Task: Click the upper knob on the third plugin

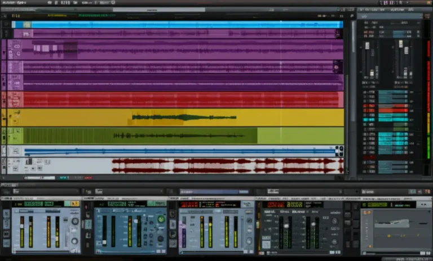Action: (x=249, y=220)
